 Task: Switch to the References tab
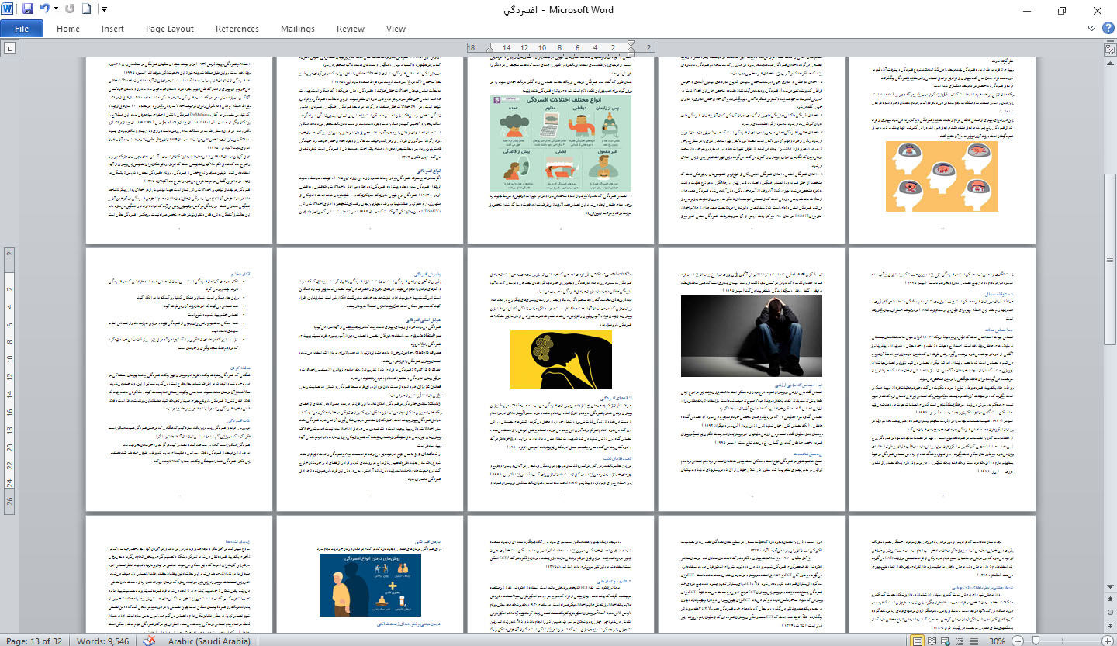point(237,29)
